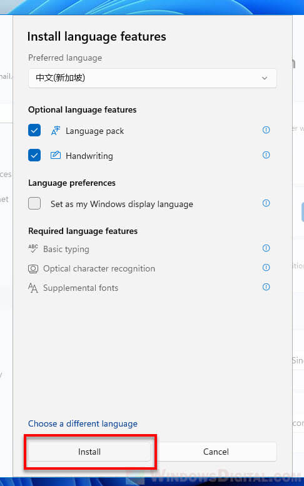Click Set as my Windows display language text
This screenshot has width=304, height=486.
(x=122, y=205)
